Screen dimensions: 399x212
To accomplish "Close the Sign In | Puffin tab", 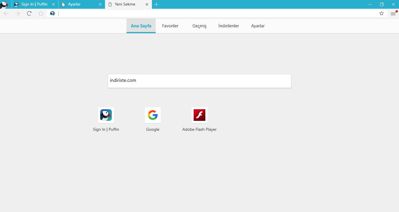I will (x=53, y=4).
